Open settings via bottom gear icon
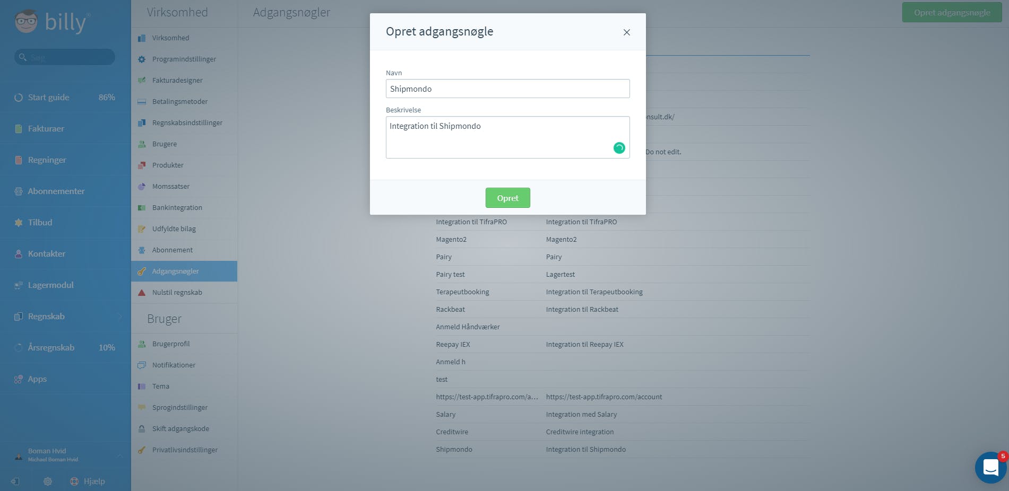 pos(48,481)
